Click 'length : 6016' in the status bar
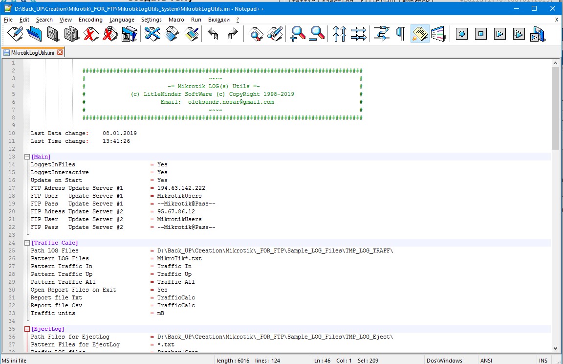Viewport: 563px width, 364px height. (233, 361)
